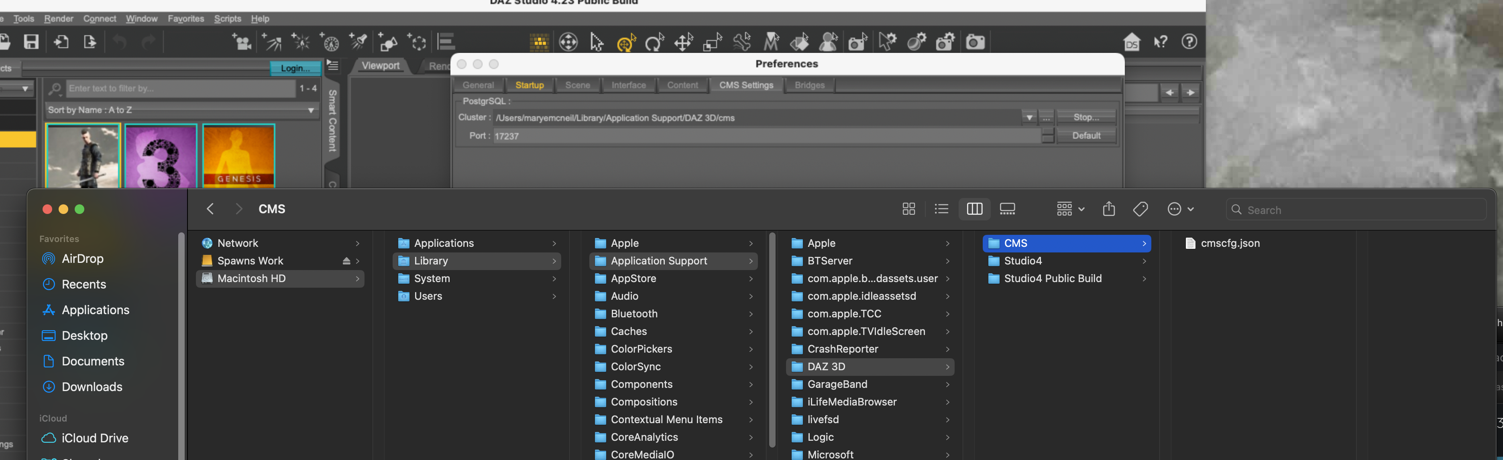Screen dimensions: 1503x460
Task: Select the Universal manipulator tool
Action: point(626,42)
